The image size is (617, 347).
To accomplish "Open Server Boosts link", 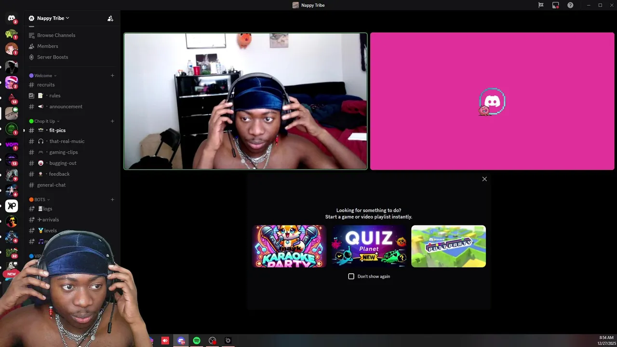I will point(53,57).
